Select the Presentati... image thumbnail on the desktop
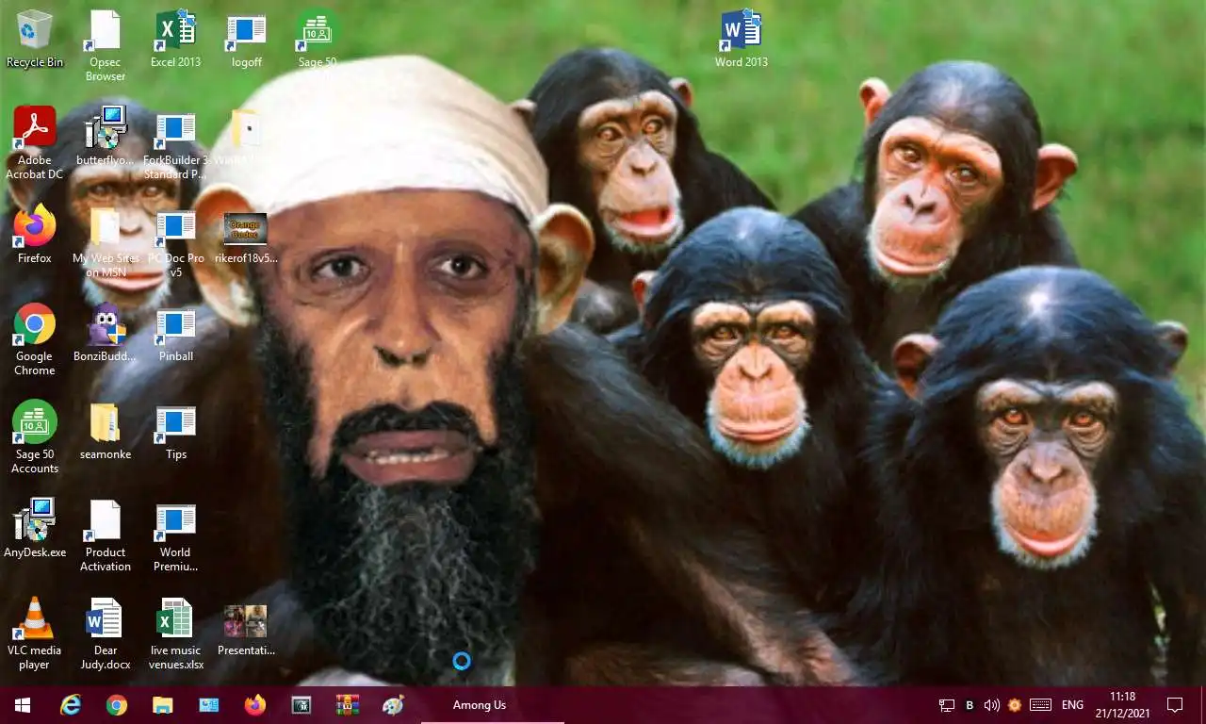The height and width of the screenshot is (724, 1206). click(246, 629)
